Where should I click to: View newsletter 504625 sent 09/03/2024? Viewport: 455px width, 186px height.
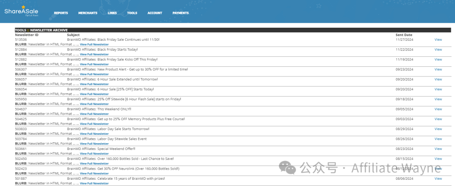pyautogui.click(x=438, y=119)
